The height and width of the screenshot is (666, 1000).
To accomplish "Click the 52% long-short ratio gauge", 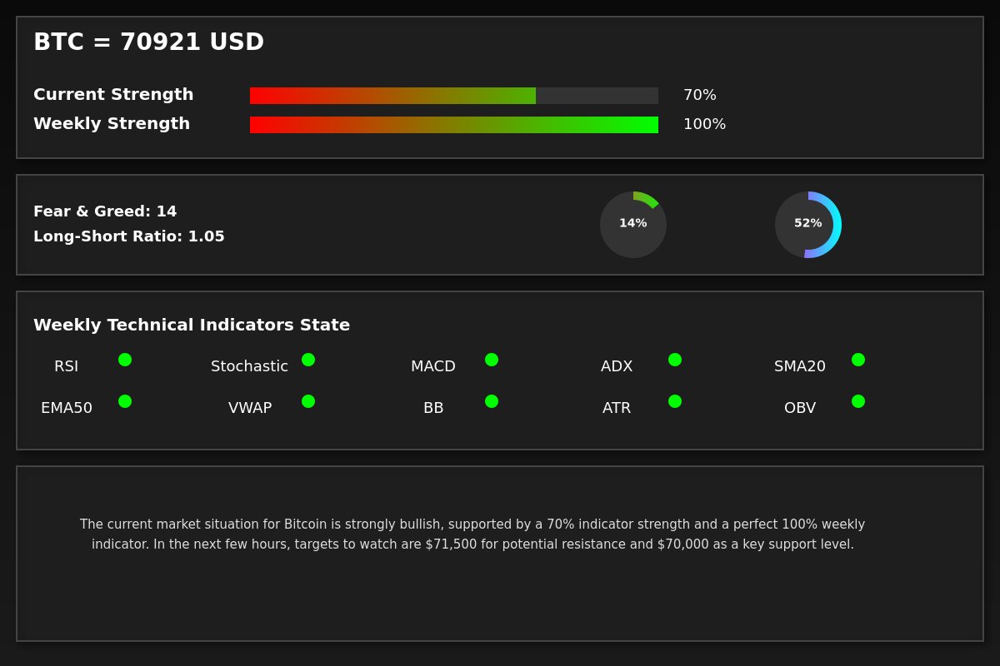I will (x=808, y=225).
